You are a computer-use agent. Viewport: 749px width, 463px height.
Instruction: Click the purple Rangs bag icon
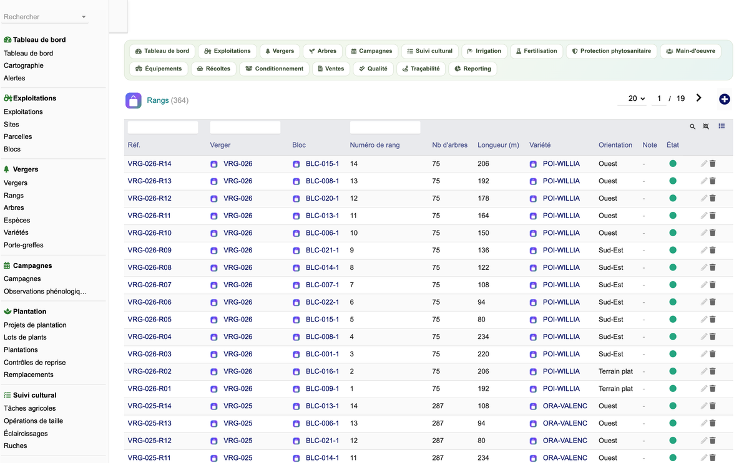point(133,100)
